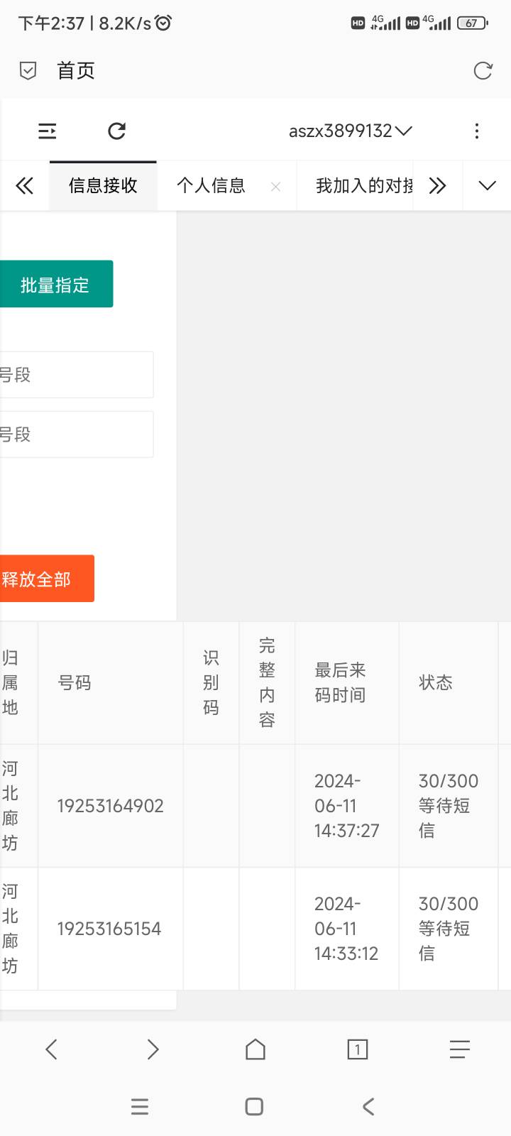Click the 完整内容 column header

pyautogui.click(x=267, y=683)
